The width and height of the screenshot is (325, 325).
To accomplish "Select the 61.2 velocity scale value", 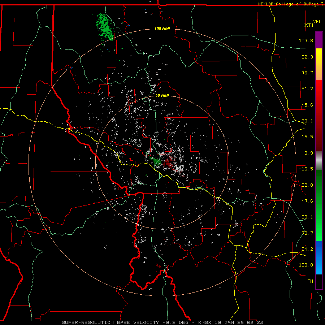I will pyautogui.click(x=307, y=89).
